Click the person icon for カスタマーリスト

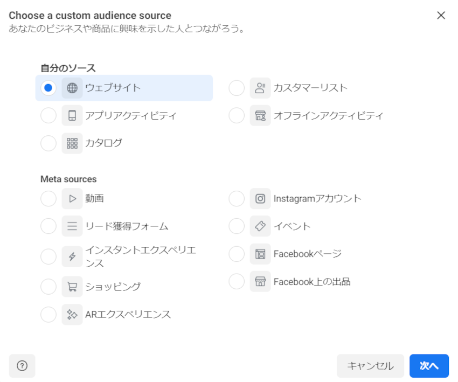pos(260,88)
